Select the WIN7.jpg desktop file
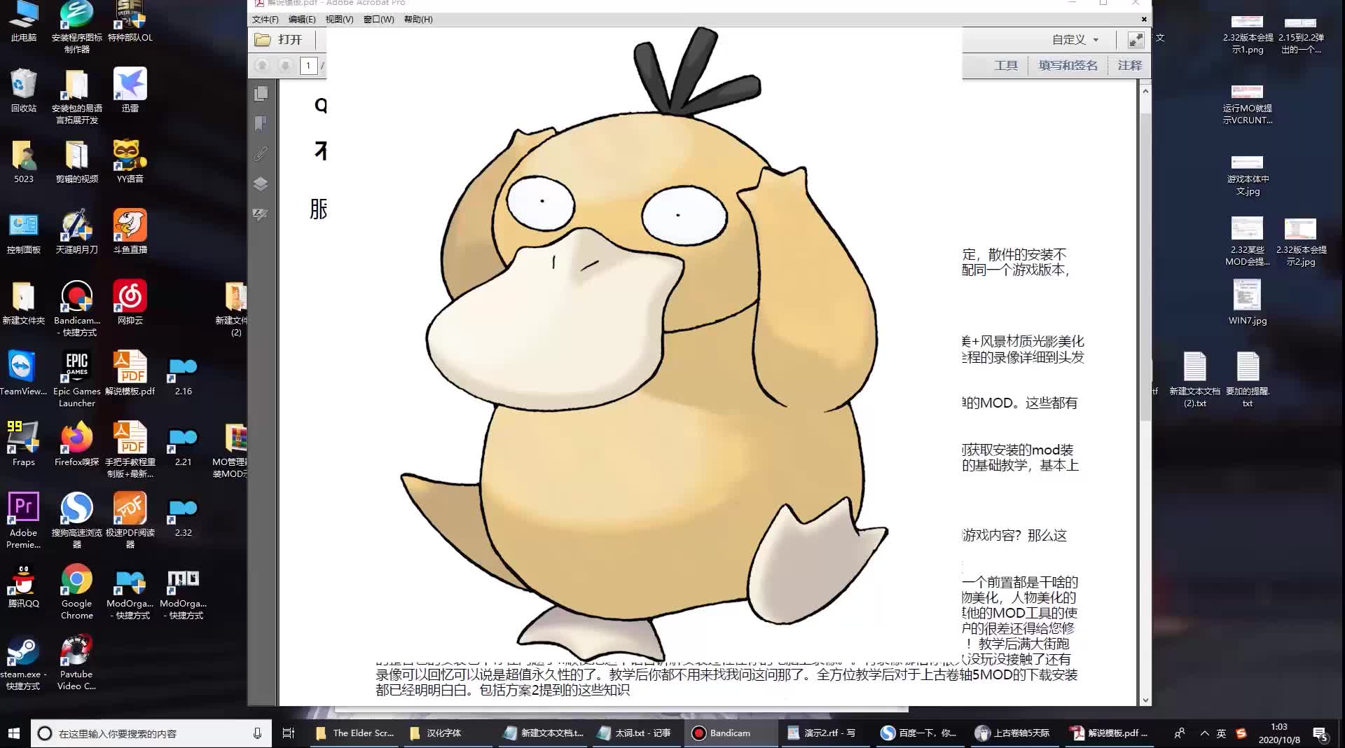Screen dimensions: 1345x748 click(x=1248, y=303)
